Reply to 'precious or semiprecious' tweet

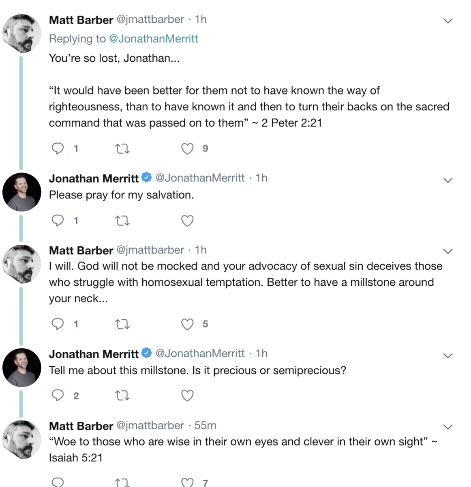58,395
